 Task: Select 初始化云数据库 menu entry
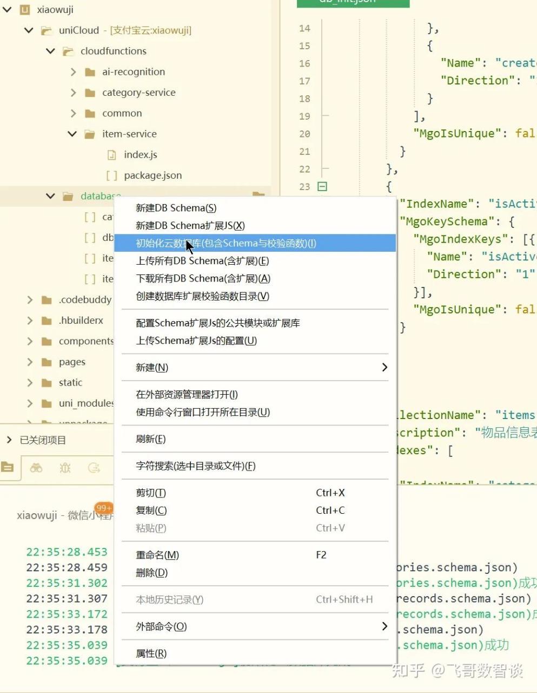(x=226, y=243)
